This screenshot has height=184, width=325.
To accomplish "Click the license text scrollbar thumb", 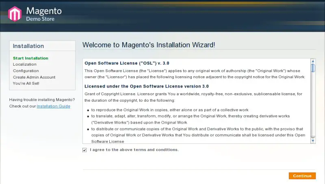I will 313,68.
